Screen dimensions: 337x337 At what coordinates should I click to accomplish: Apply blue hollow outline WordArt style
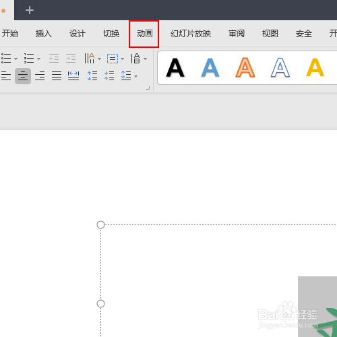280,67
